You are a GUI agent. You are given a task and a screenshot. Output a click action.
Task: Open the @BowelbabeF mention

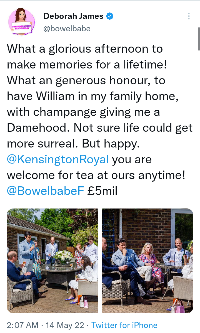tap(45, 191)
